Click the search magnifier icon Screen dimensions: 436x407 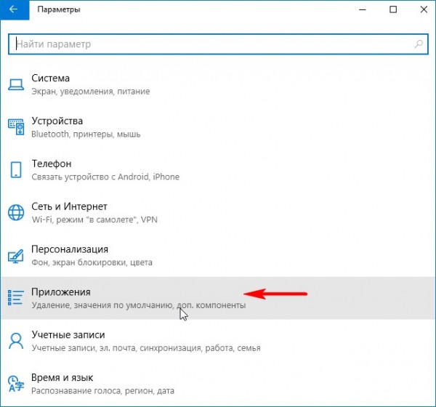pyautogui.click(x=419, y=44)
